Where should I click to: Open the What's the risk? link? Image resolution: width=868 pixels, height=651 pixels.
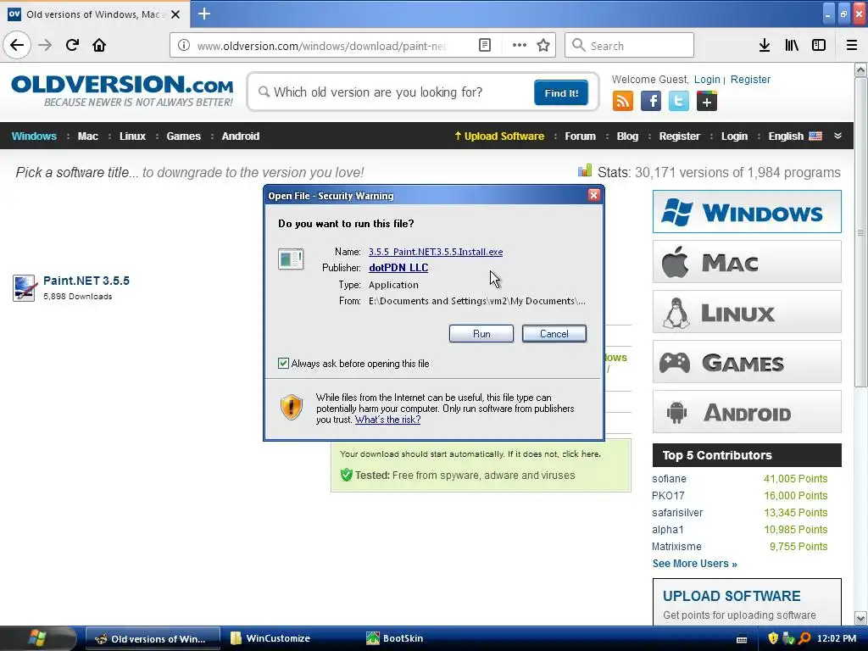[x=387, y=420]
